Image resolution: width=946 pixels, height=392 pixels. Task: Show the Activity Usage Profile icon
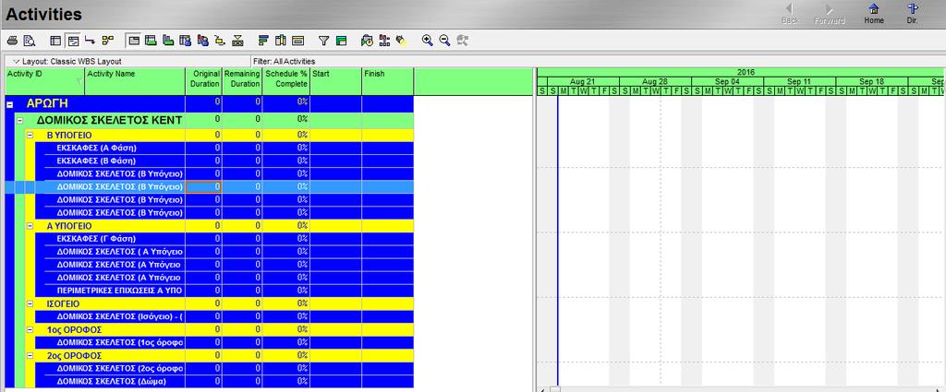pyautogui.click(x=168, y=41)
